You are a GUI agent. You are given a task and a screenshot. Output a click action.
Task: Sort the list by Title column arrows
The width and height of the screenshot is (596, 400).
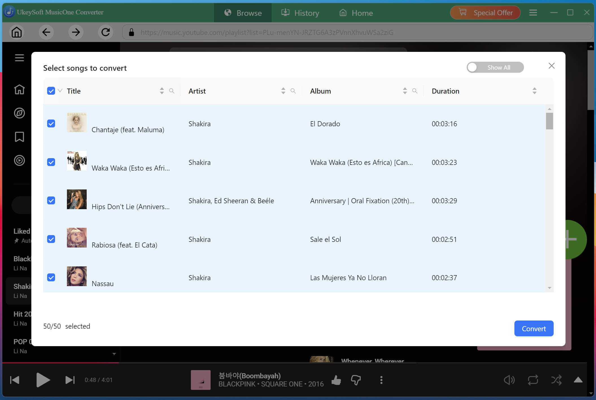pos(162,91)
